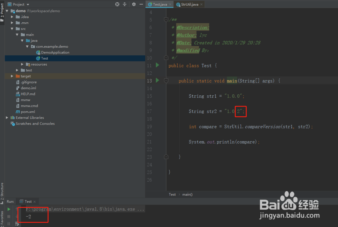This screenshot has width=338, height=227.
Task: Close the Test run tab
Action: [34, 202]
